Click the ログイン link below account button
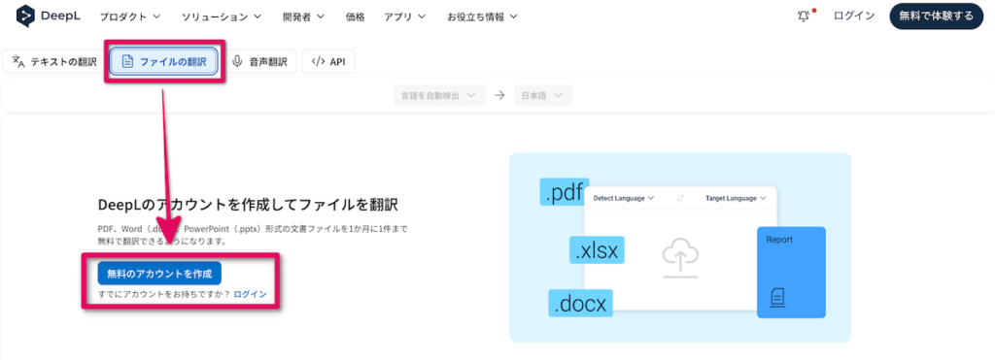 point(250,295)
